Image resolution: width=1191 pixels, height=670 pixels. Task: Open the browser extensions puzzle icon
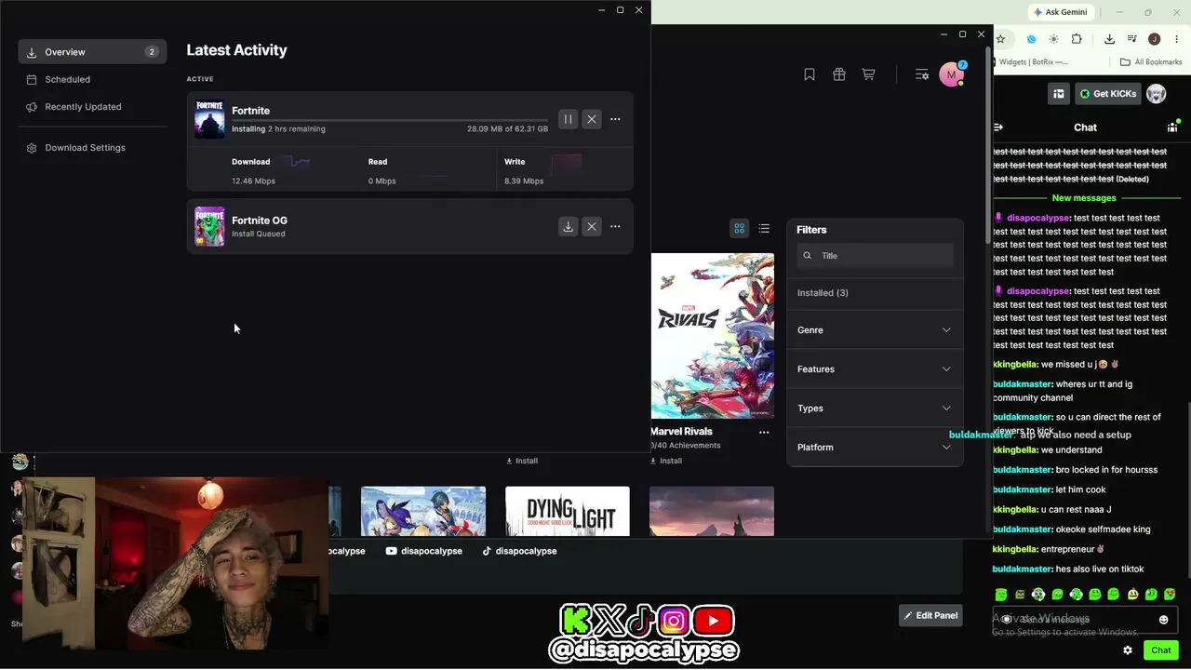click(1077, 39)
